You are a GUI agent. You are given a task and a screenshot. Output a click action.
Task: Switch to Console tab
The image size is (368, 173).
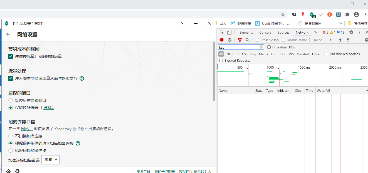click(265, 33)
